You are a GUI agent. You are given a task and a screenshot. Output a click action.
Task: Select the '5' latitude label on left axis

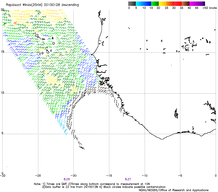pos(2,133)
